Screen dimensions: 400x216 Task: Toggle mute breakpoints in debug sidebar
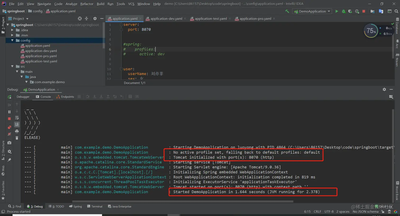9,134
